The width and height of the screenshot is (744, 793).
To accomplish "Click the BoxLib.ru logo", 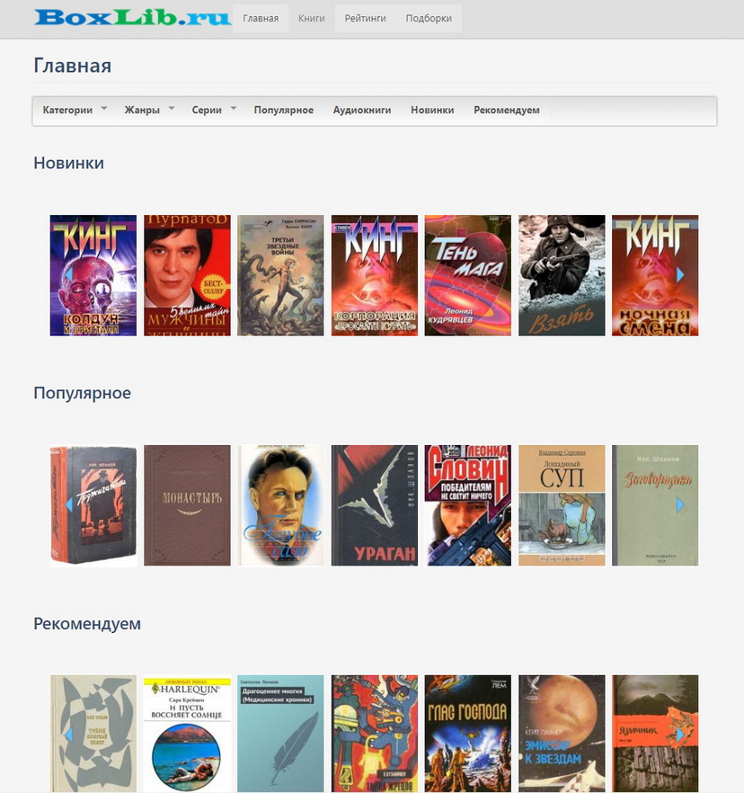I will click(x=132, y=17).
